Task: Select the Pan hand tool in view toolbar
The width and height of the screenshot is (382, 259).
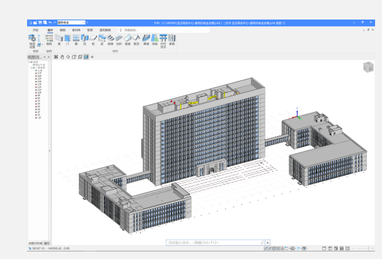Action: pos(62,57)
